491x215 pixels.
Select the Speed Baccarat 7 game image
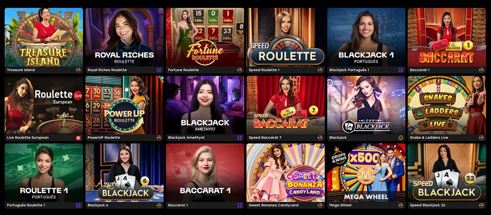tap(286, 105)
